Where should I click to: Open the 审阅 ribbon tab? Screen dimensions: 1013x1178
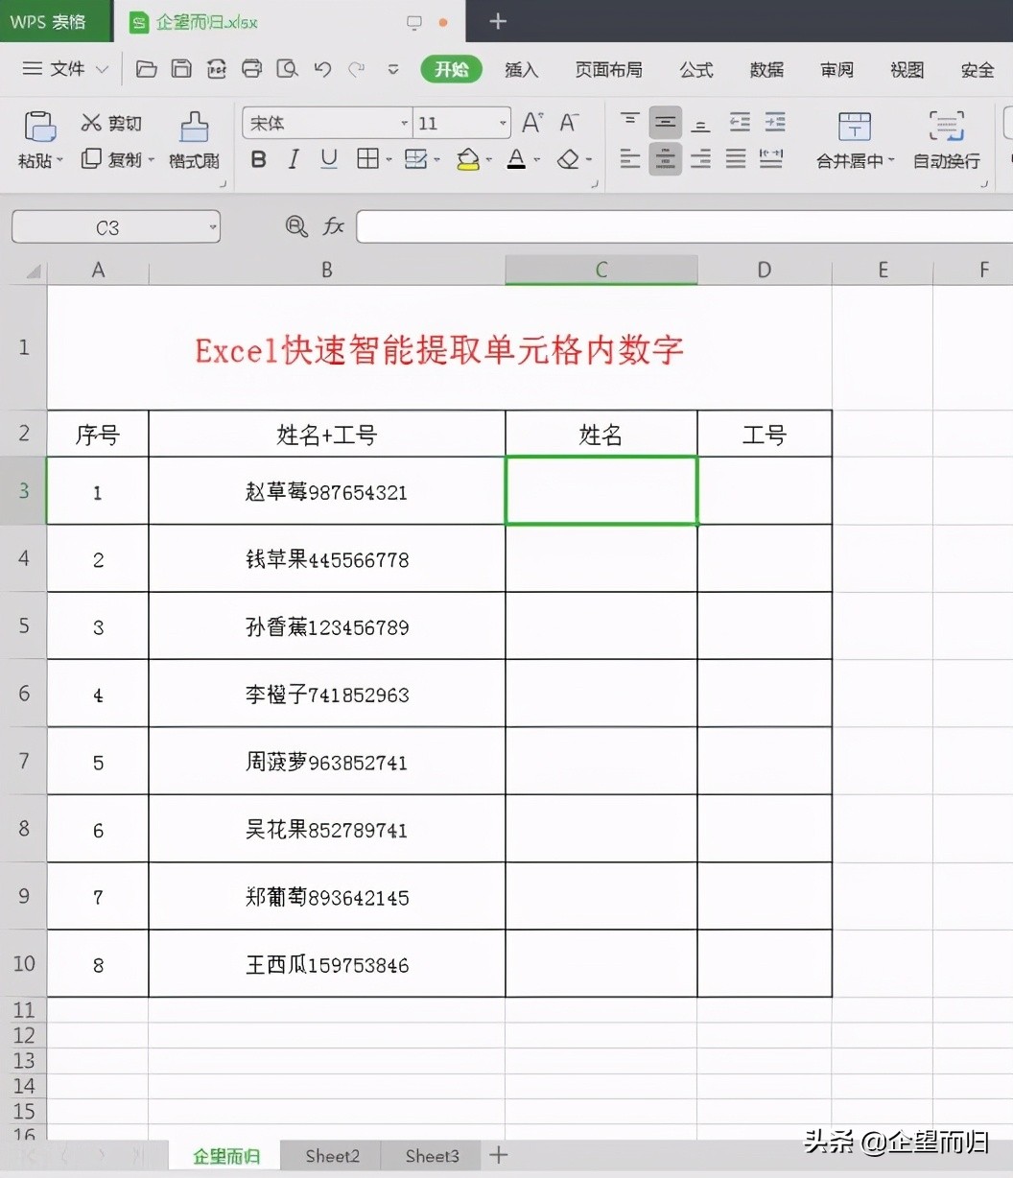coord(836,69)
